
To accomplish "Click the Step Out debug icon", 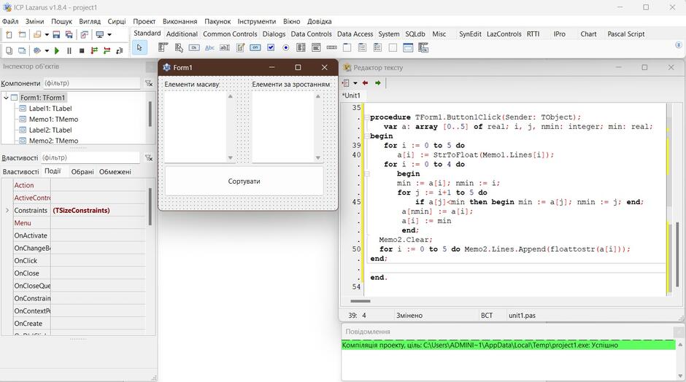I will click(x=119, y=51).
